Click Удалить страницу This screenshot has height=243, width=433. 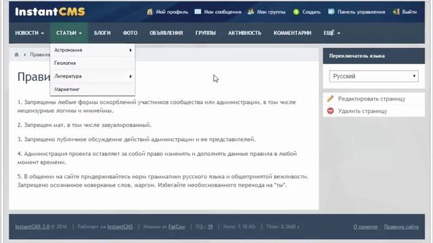click(363, 111)
